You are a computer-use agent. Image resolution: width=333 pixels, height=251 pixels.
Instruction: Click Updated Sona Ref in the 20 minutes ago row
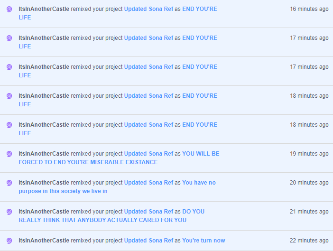(x=148, y=183)
